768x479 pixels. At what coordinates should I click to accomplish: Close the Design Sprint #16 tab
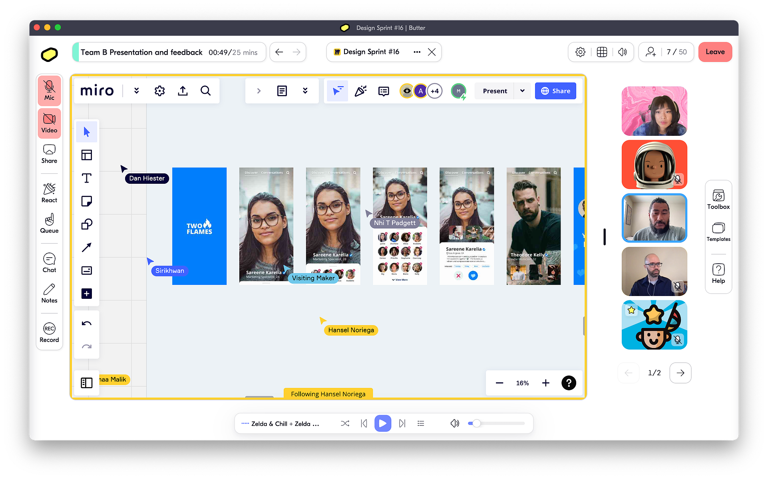coord(432,52)
